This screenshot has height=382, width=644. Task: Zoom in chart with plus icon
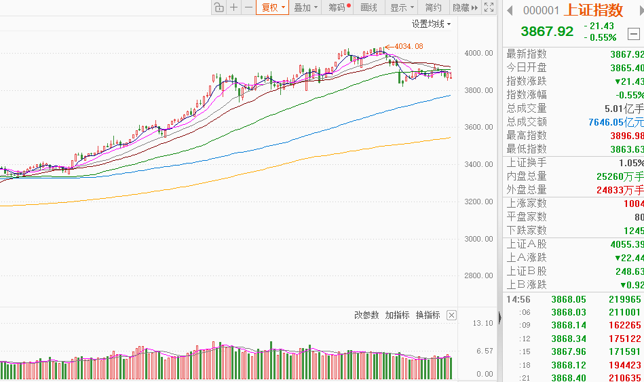click(x=233, y=7)
